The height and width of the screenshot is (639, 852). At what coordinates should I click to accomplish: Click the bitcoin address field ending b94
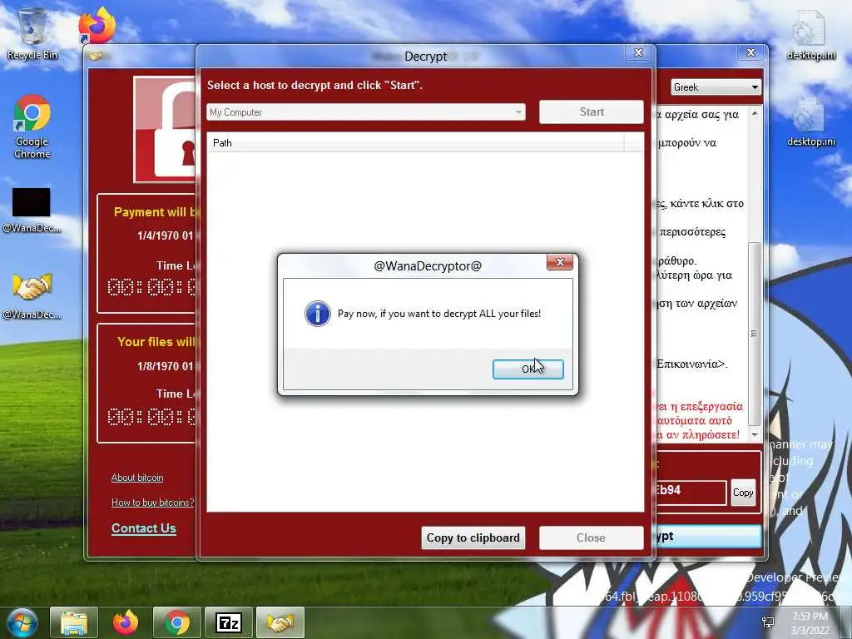[x=690, y=492]
